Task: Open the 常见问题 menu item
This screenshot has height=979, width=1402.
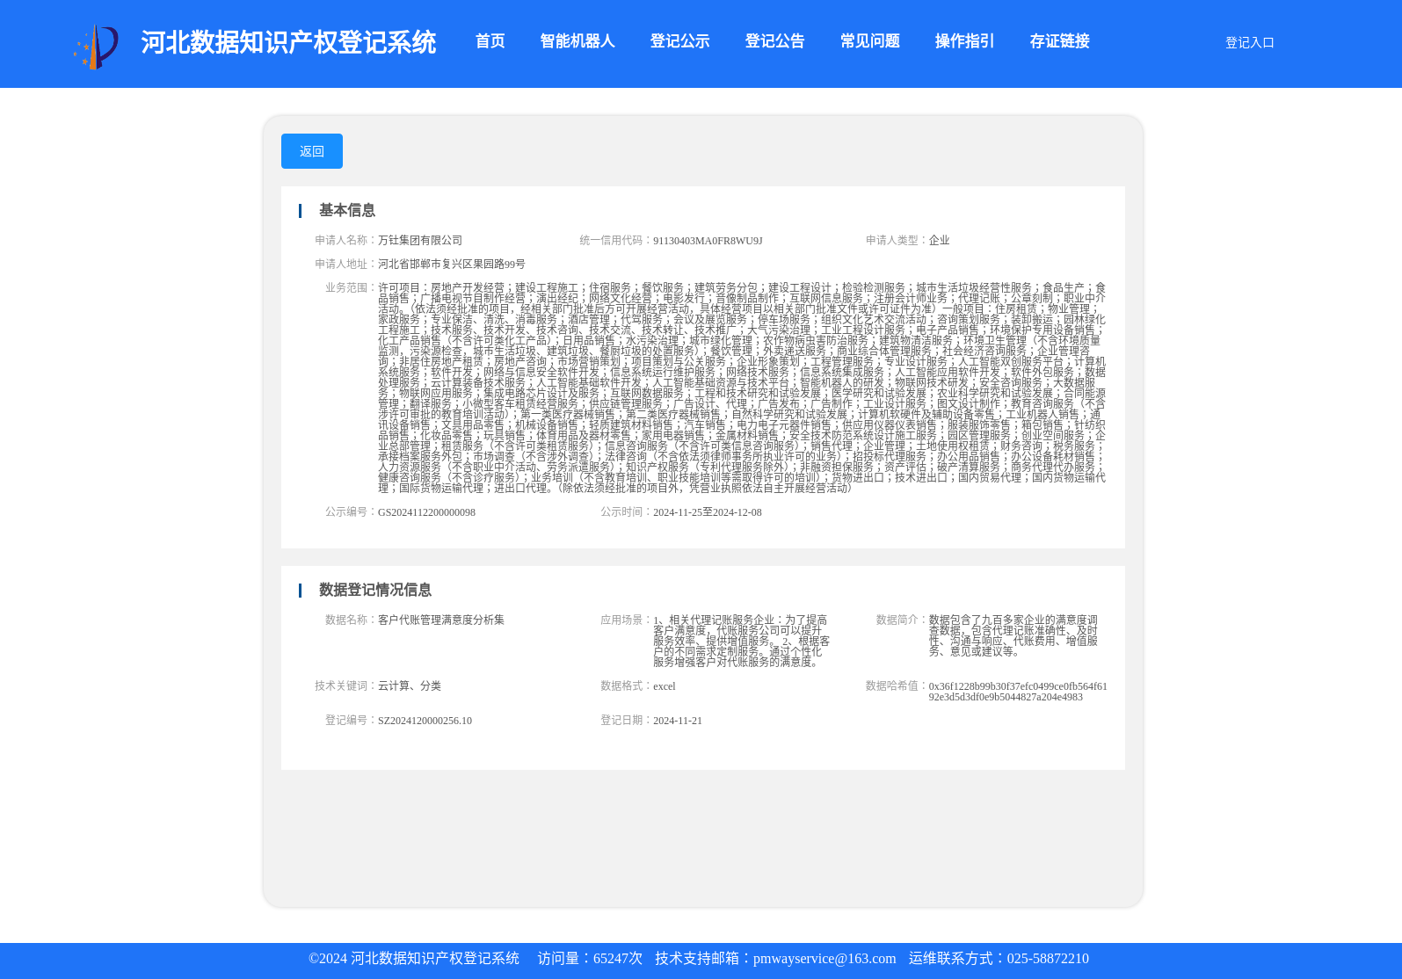Action: 869,41
